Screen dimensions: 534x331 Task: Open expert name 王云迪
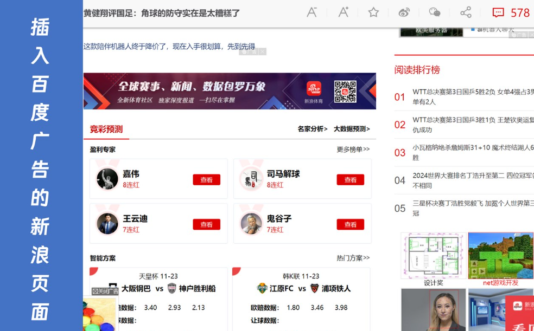135,218
